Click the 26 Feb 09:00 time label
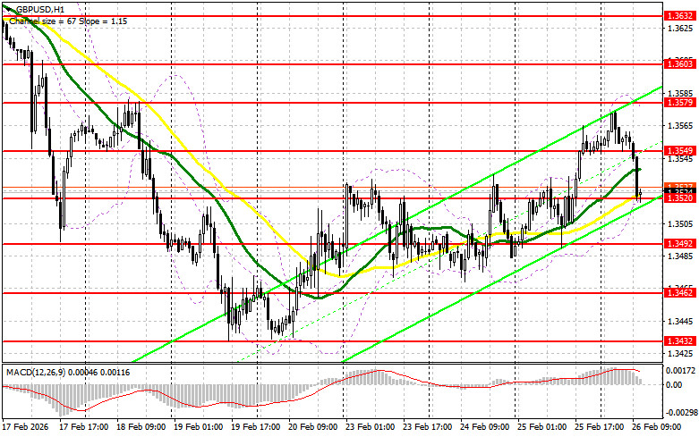 [657, 427]
